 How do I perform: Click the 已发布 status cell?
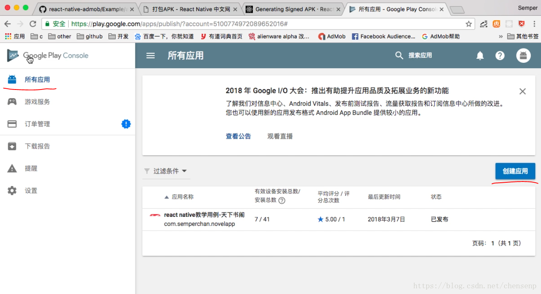pos(440,219)
